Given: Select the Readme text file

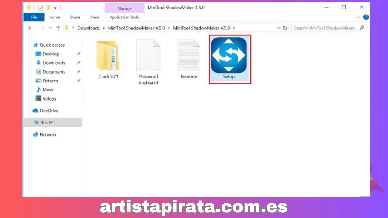Looking at the screenshot, I should point(189,60).
